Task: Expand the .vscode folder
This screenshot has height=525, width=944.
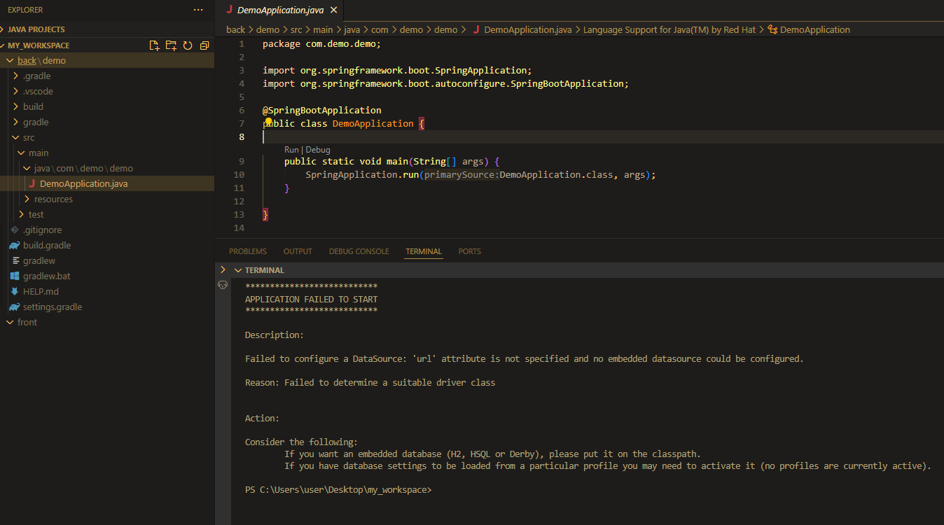Action: (16, 92)
